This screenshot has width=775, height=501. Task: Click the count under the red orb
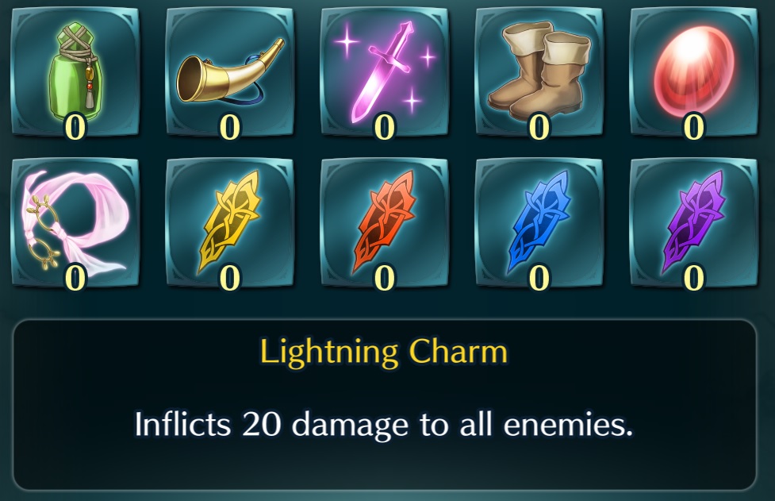pos(694,127)
